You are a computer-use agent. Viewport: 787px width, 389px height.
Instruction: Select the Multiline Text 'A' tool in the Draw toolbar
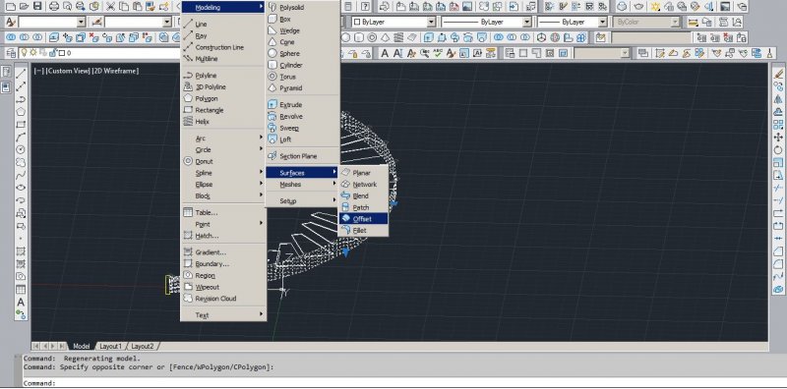21,302
